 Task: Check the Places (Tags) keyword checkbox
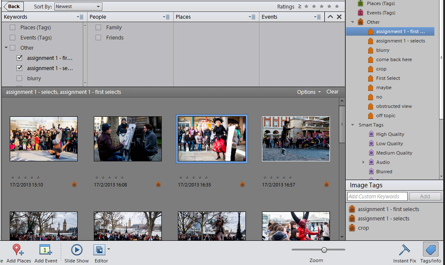pyautogui.click(x=12, y=28)
